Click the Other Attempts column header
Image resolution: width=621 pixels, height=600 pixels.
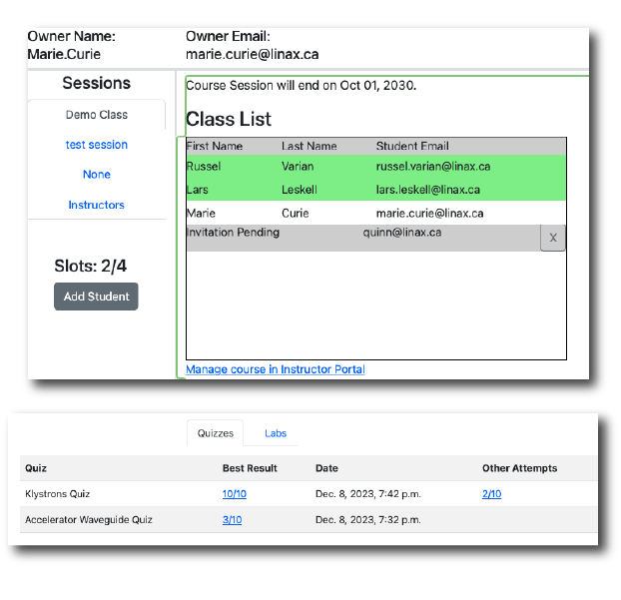519,468
